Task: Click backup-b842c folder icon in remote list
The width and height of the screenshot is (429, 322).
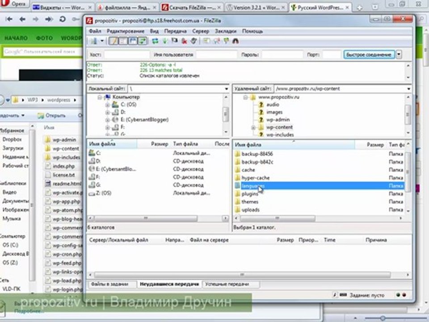Action: click(x=237, y=162)
